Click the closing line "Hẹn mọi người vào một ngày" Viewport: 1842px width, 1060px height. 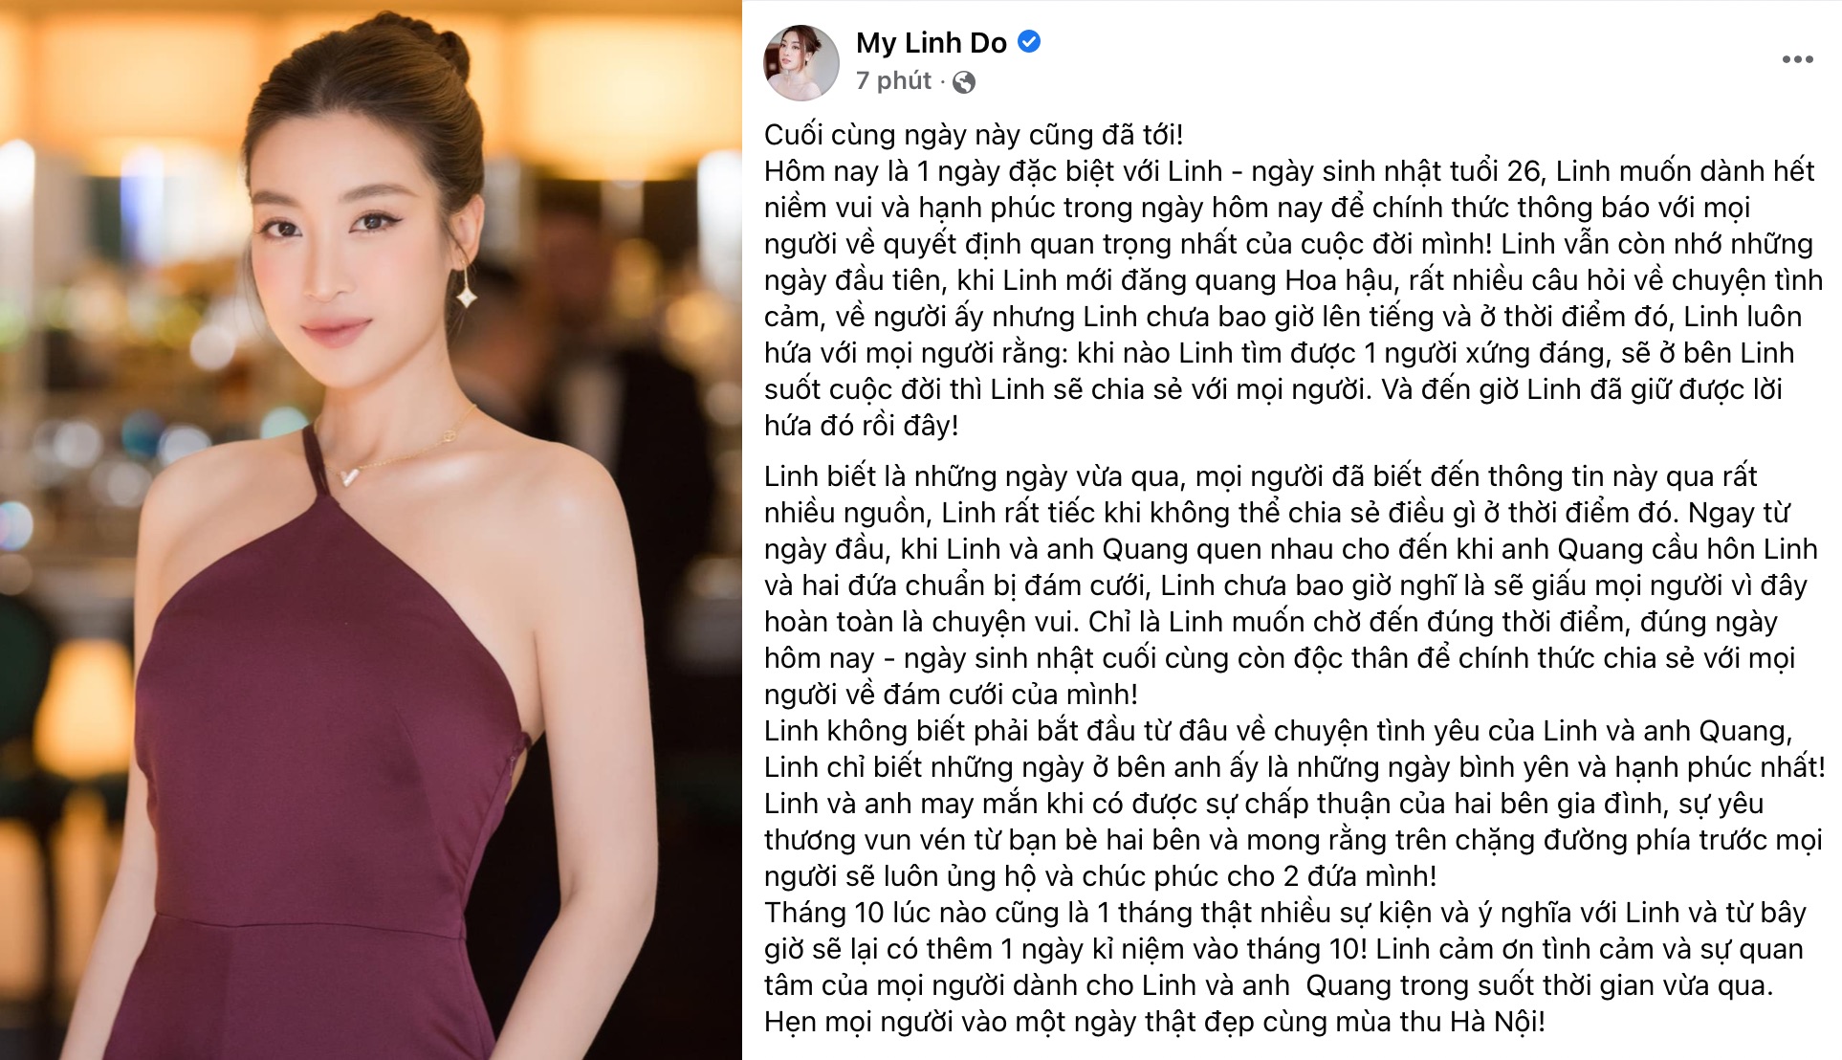click(1154, 1022)
